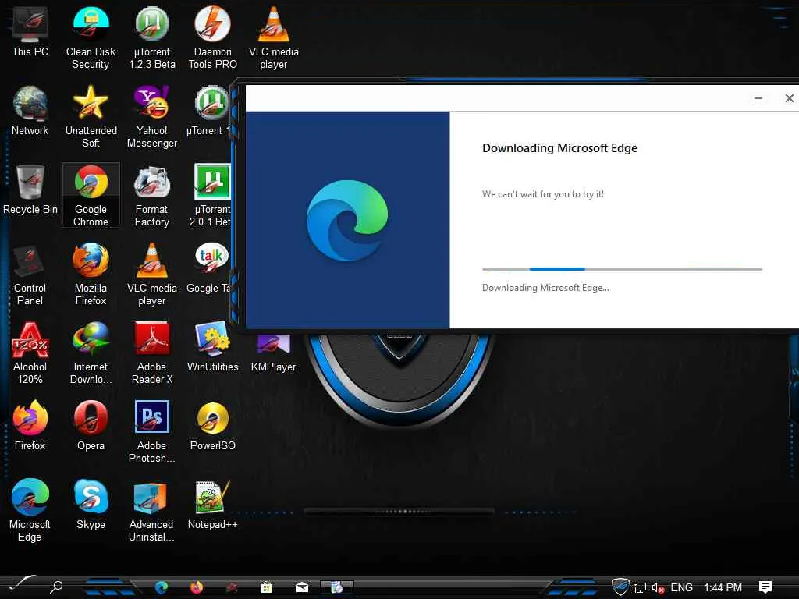Open Yahoo! Messenger shortcut

tap(152, 117)
